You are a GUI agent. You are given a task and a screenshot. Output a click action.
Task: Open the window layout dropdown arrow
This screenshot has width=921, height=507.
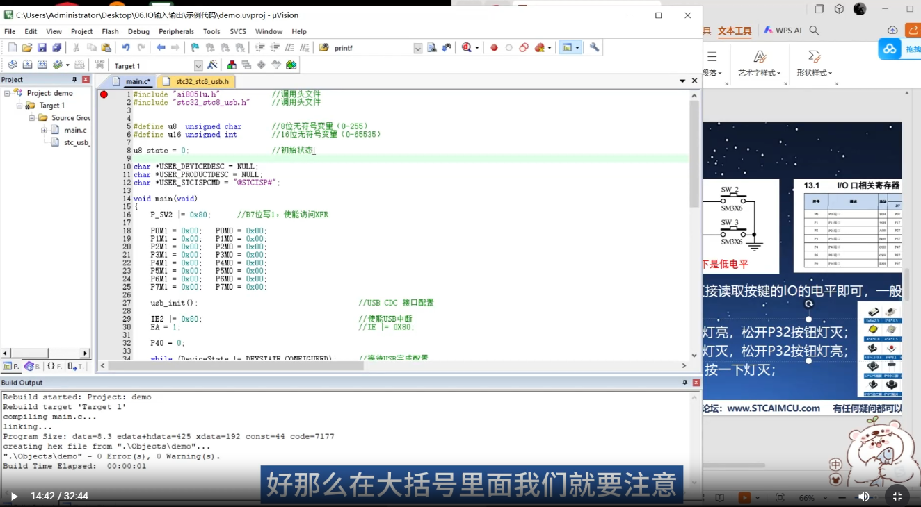pos(577,48)
